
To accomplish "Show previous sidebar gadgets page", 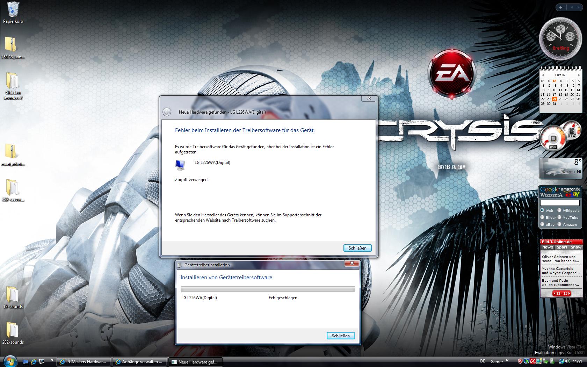I will (x=571, y=7).
